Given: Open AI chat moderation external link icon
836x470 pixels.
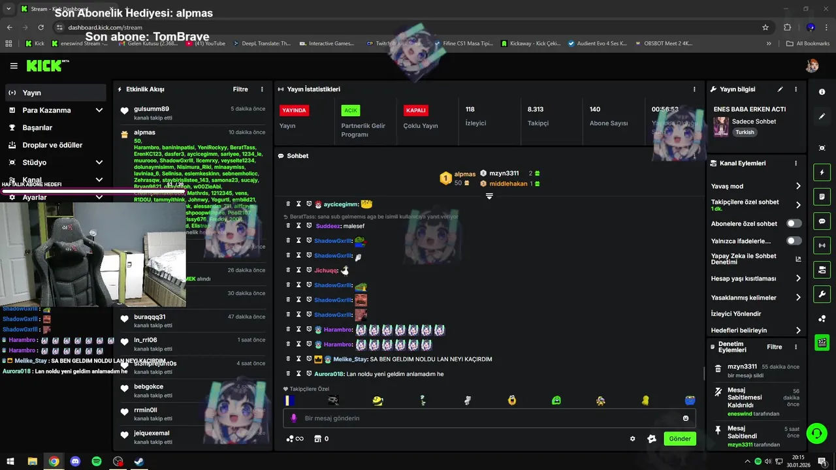Looking at the screenshot, I should (798, 259).
